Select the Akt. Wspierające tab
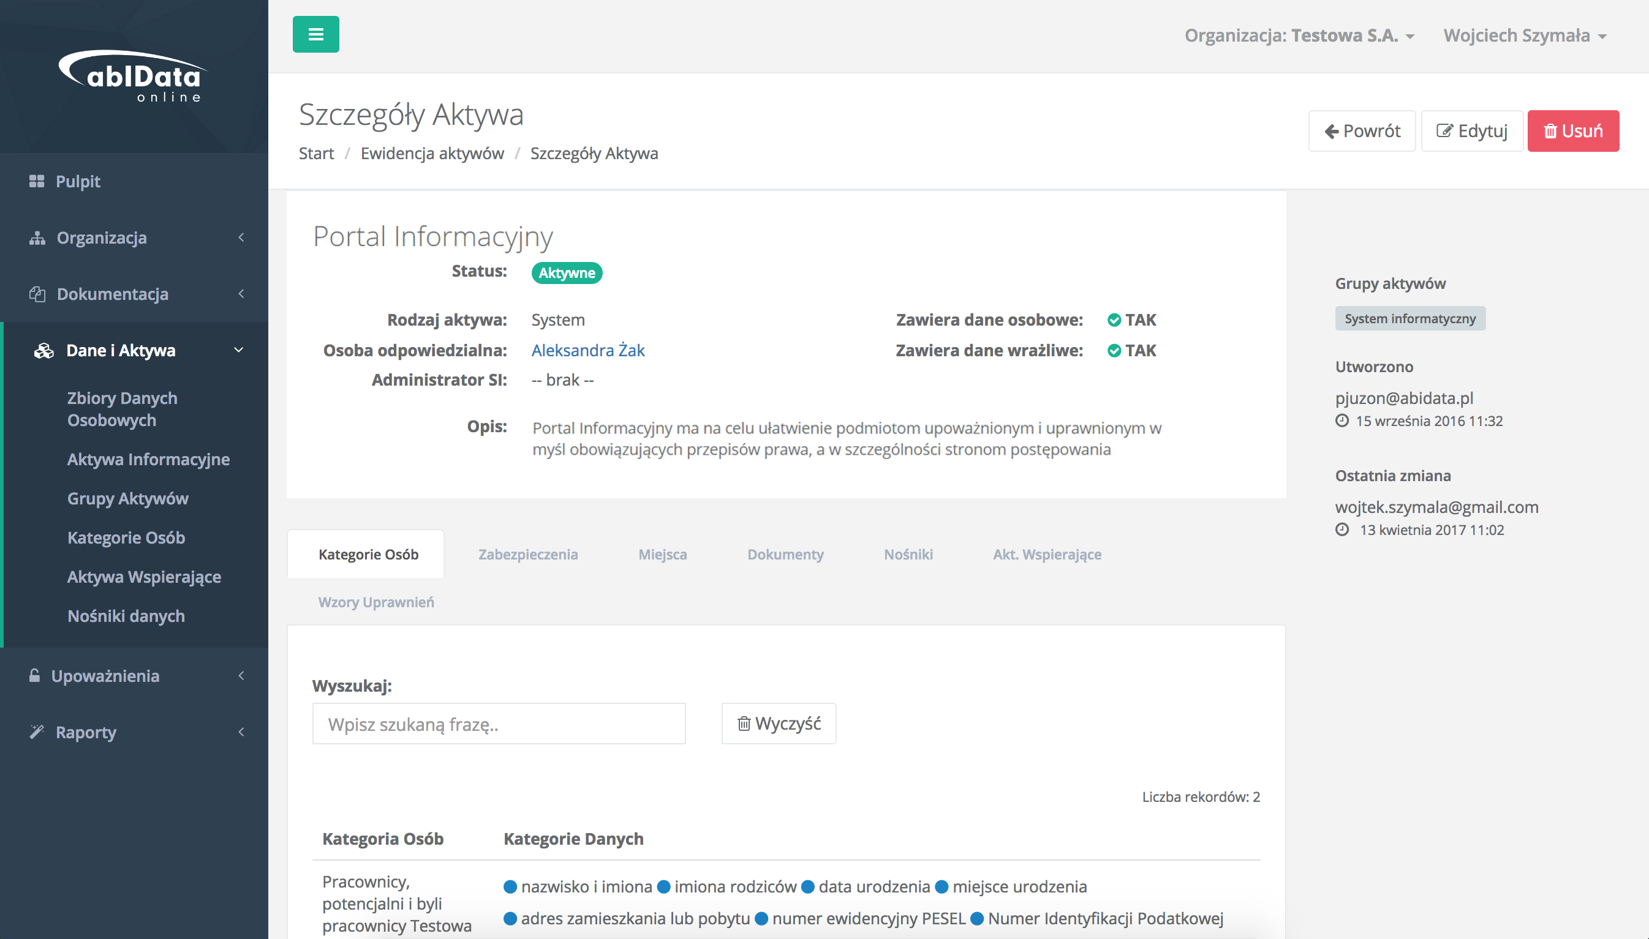The height and width of the screenshot is (939, 1649). (1047, 554)
